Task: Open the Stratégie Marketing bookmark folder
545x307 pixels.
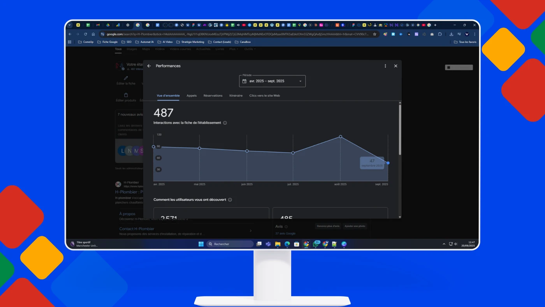Action: [190, 42]
